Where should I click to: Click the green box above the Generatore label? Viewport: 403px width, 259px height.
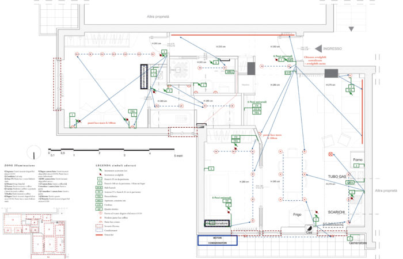350,238
